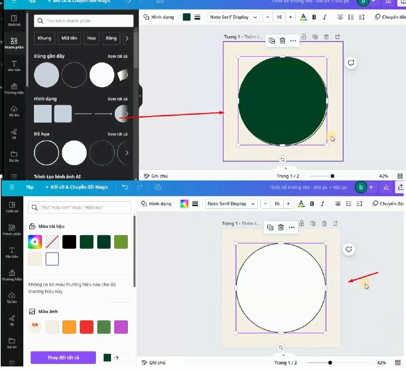Select the Khung category chip

pyautogui.click(x=44, y=38)
